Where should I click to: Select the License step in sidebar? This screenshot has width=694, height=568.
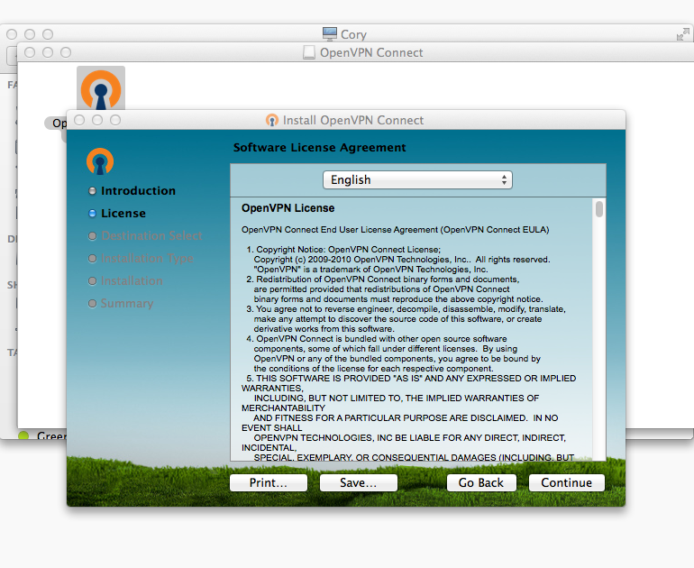pyautogui.click(x=123, y=214)
